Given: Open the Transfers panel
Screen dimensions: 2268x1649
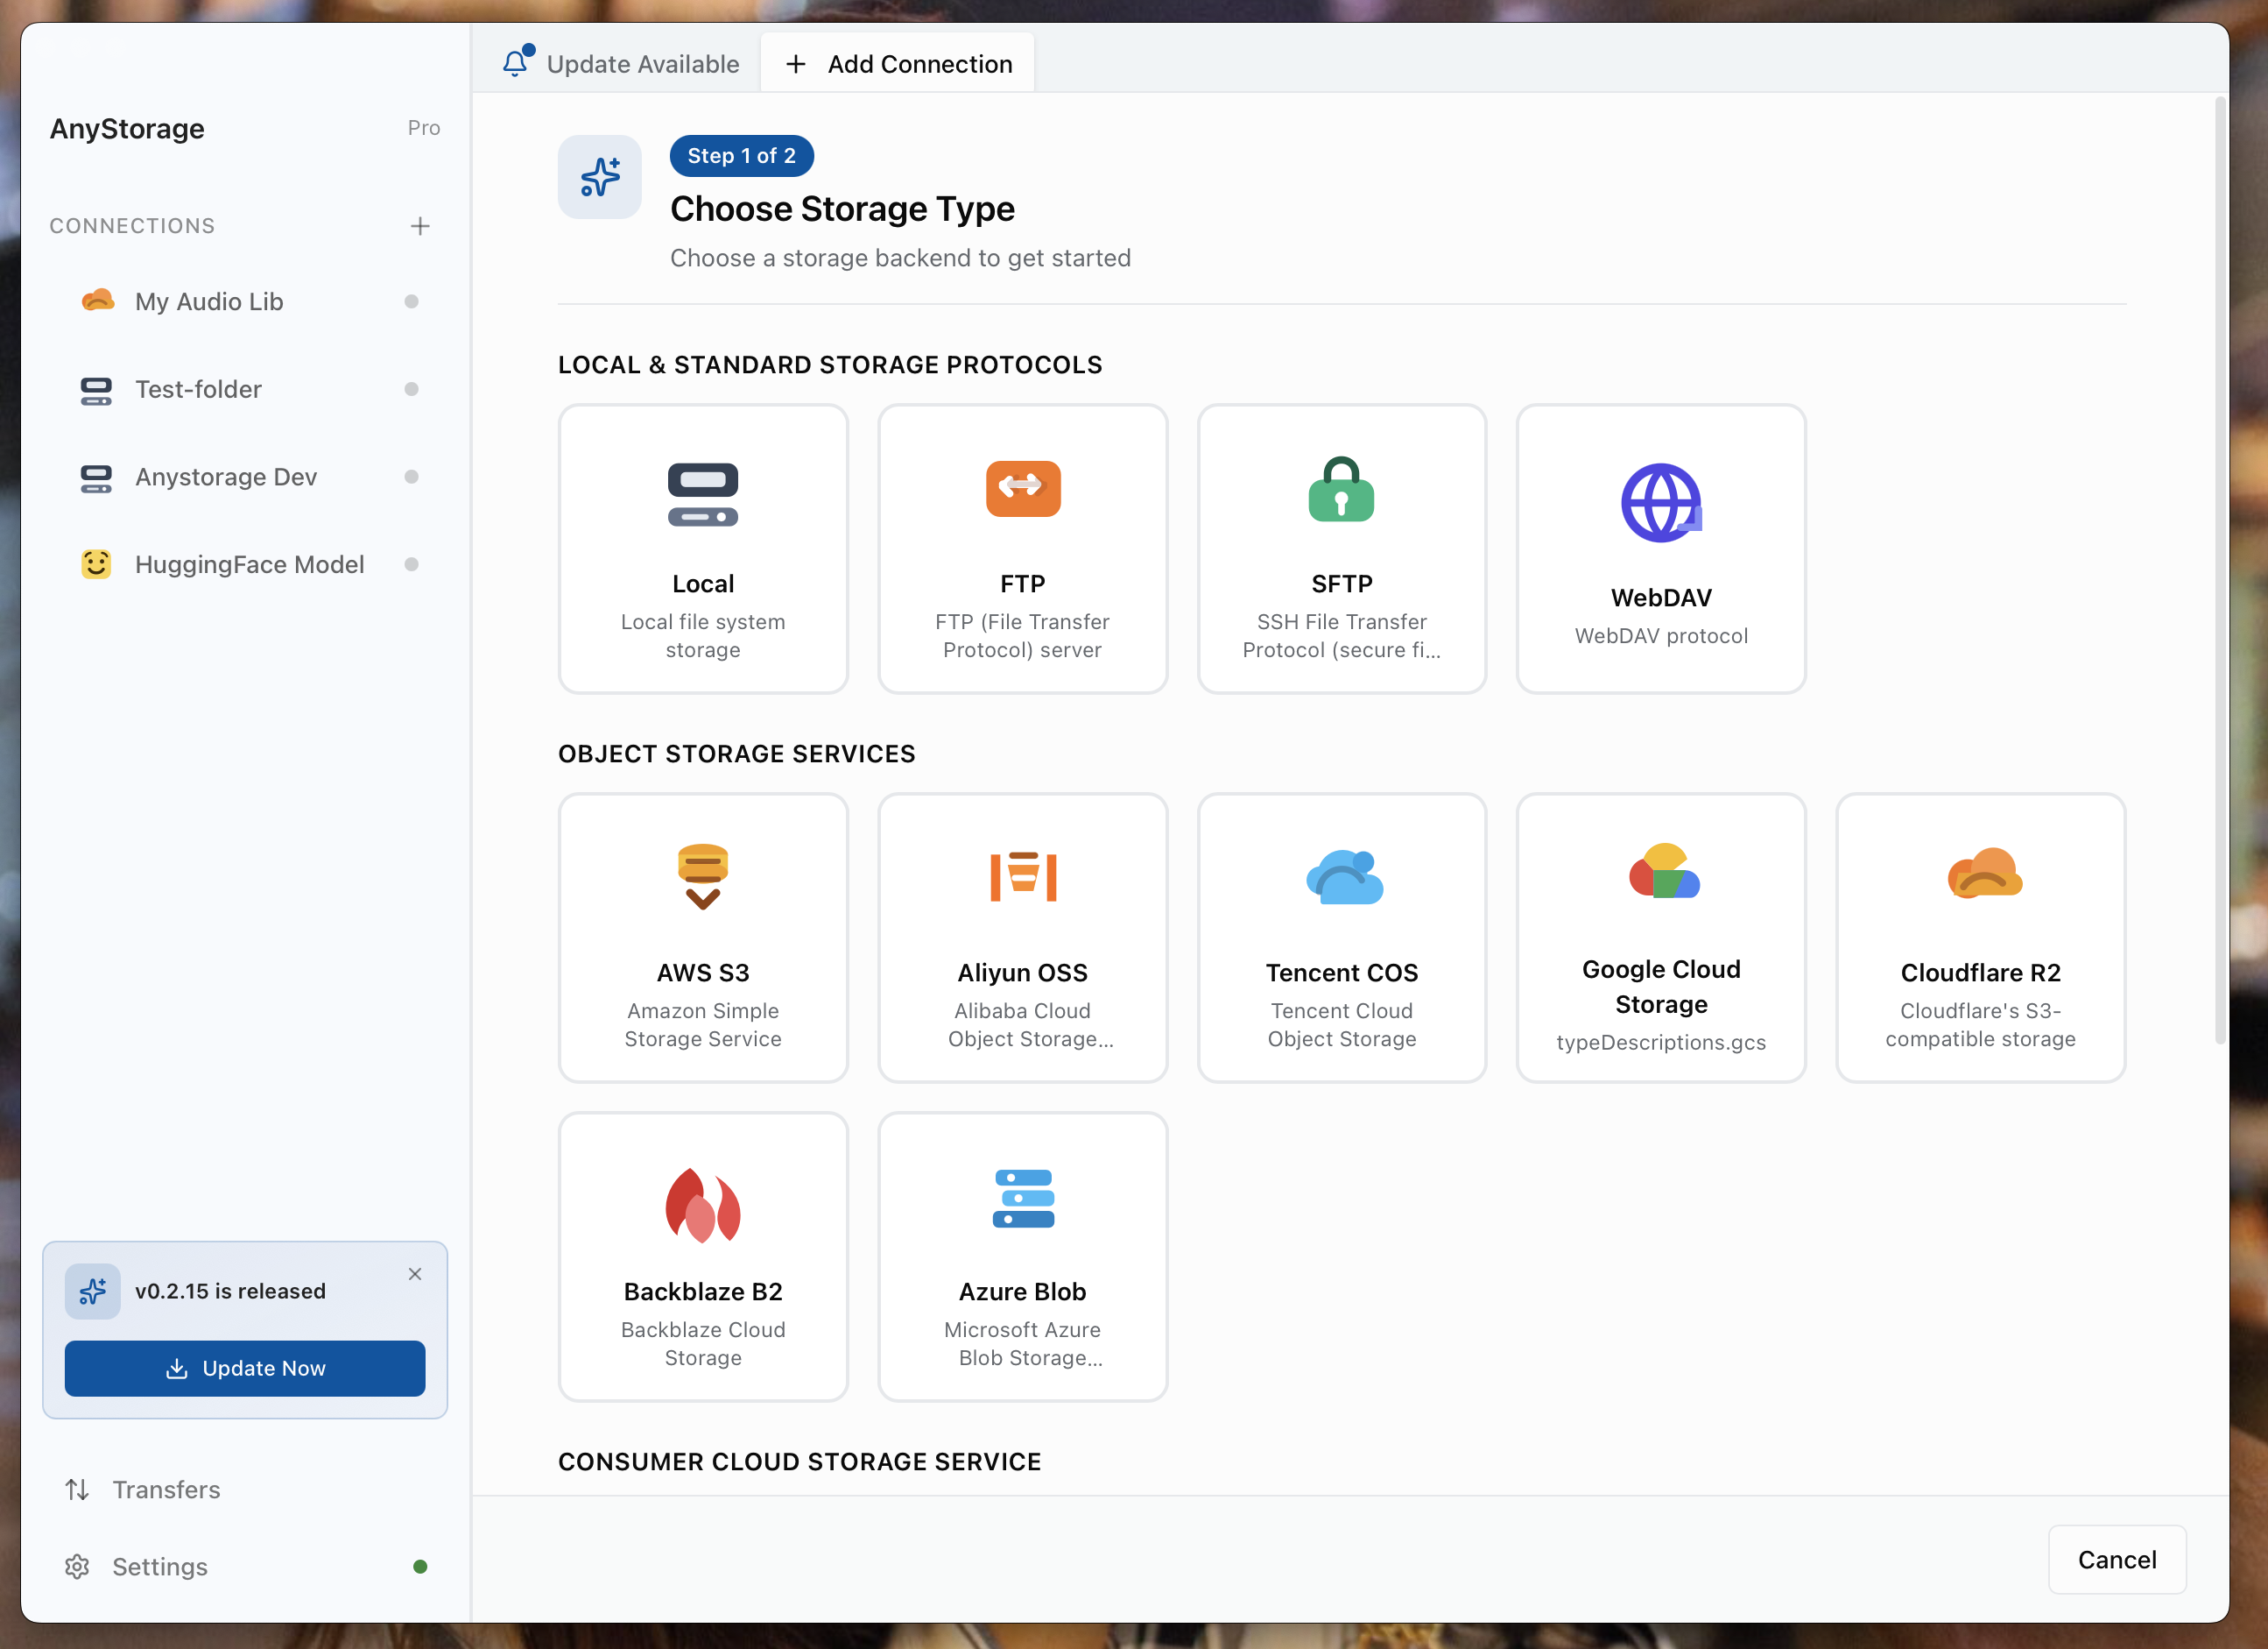Looking at the screenshot, I should [x=166, y=1489].
